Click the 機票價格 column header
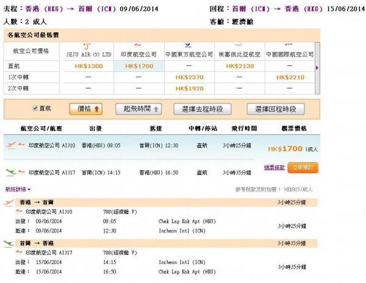Screen dimensions: 366x283 (x=294, y=128)
